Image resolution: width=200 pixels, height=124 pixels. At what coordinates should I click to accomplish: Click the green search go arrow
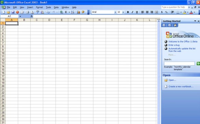198,63
